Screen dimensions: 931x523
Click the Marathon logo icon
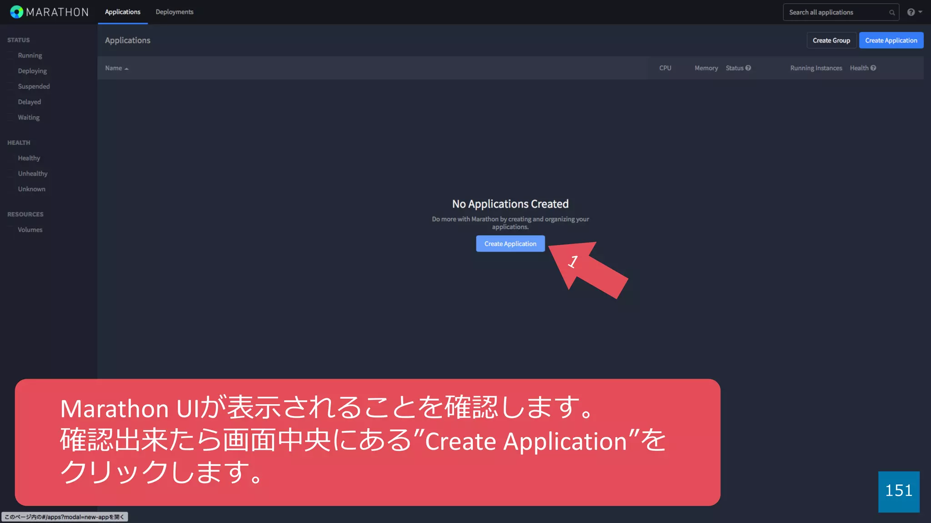(16, 12)
